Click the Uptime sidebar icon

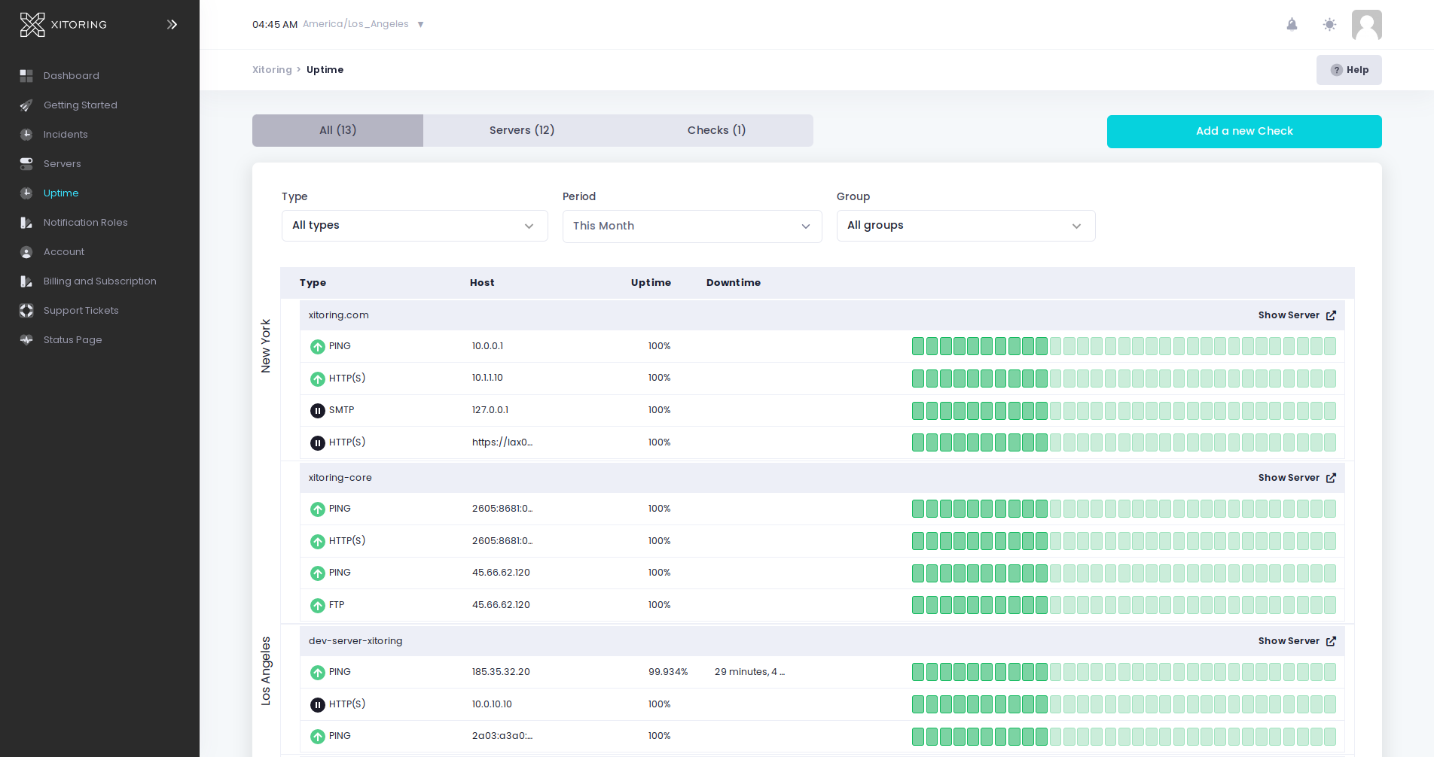(x=26, y=193)
